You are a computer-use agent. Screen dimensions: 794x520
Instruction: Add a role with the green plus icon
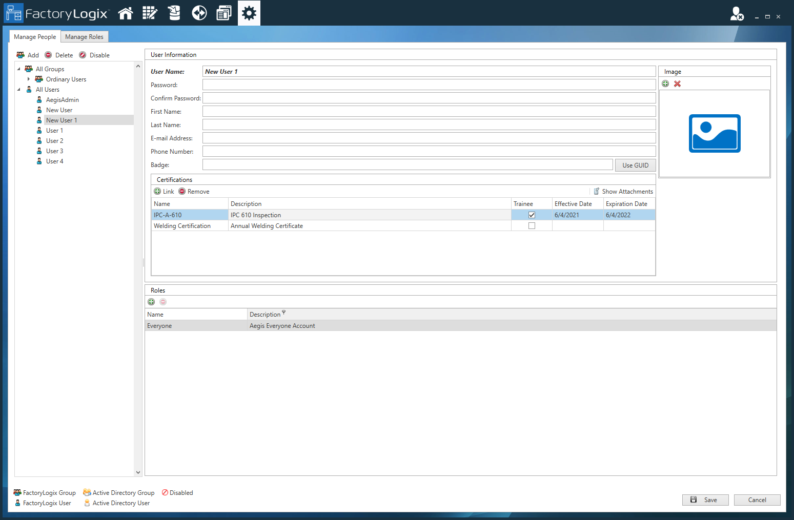(151, 302)
